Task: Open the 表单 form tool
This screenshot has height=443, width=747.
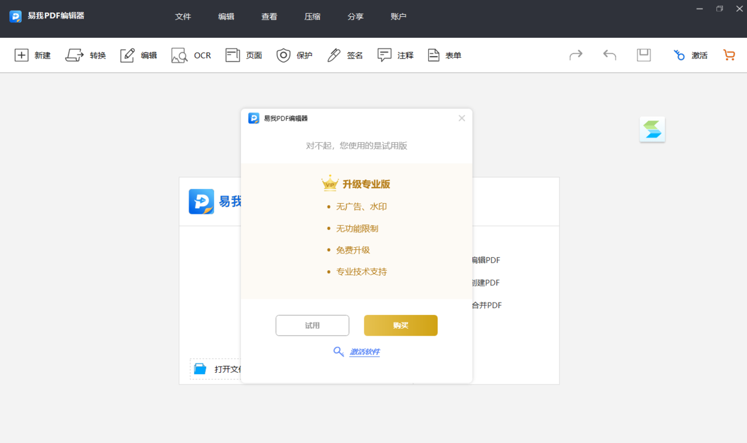Action: click(x=444, y=55)
